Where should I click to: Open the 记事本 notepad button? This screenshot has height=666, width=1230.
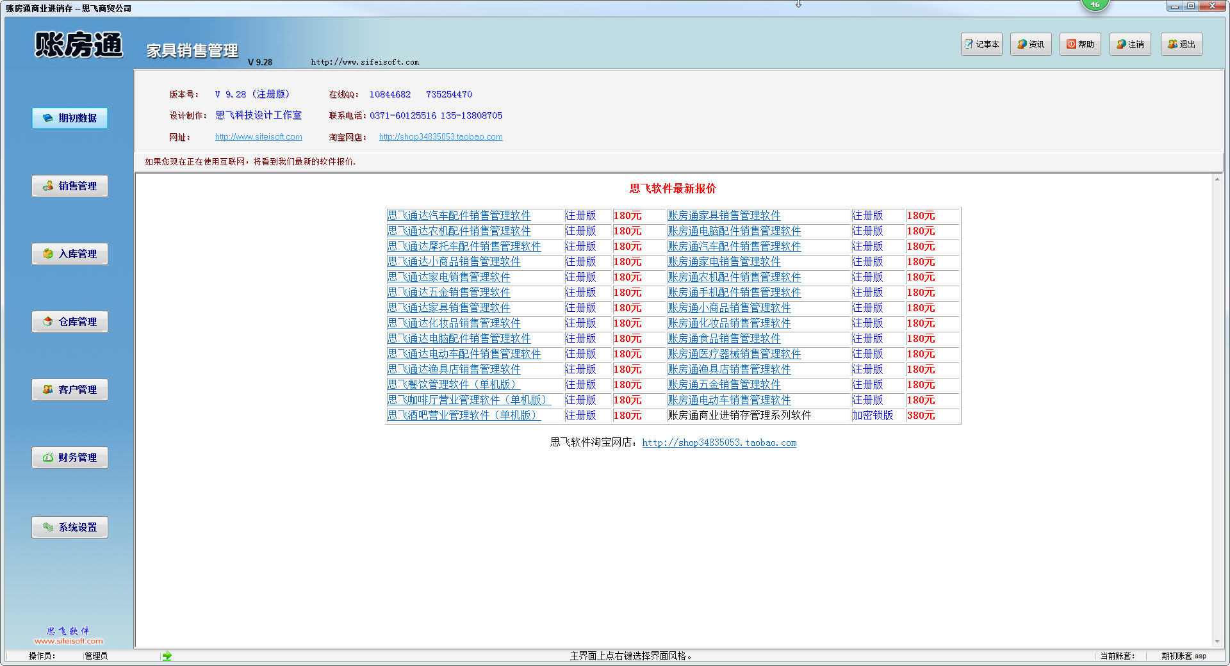click(981, 44)
